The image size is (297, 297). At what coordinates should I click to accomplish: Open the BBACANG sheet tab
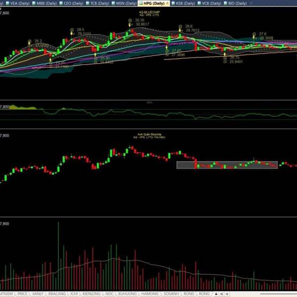[x=57, y=294]
